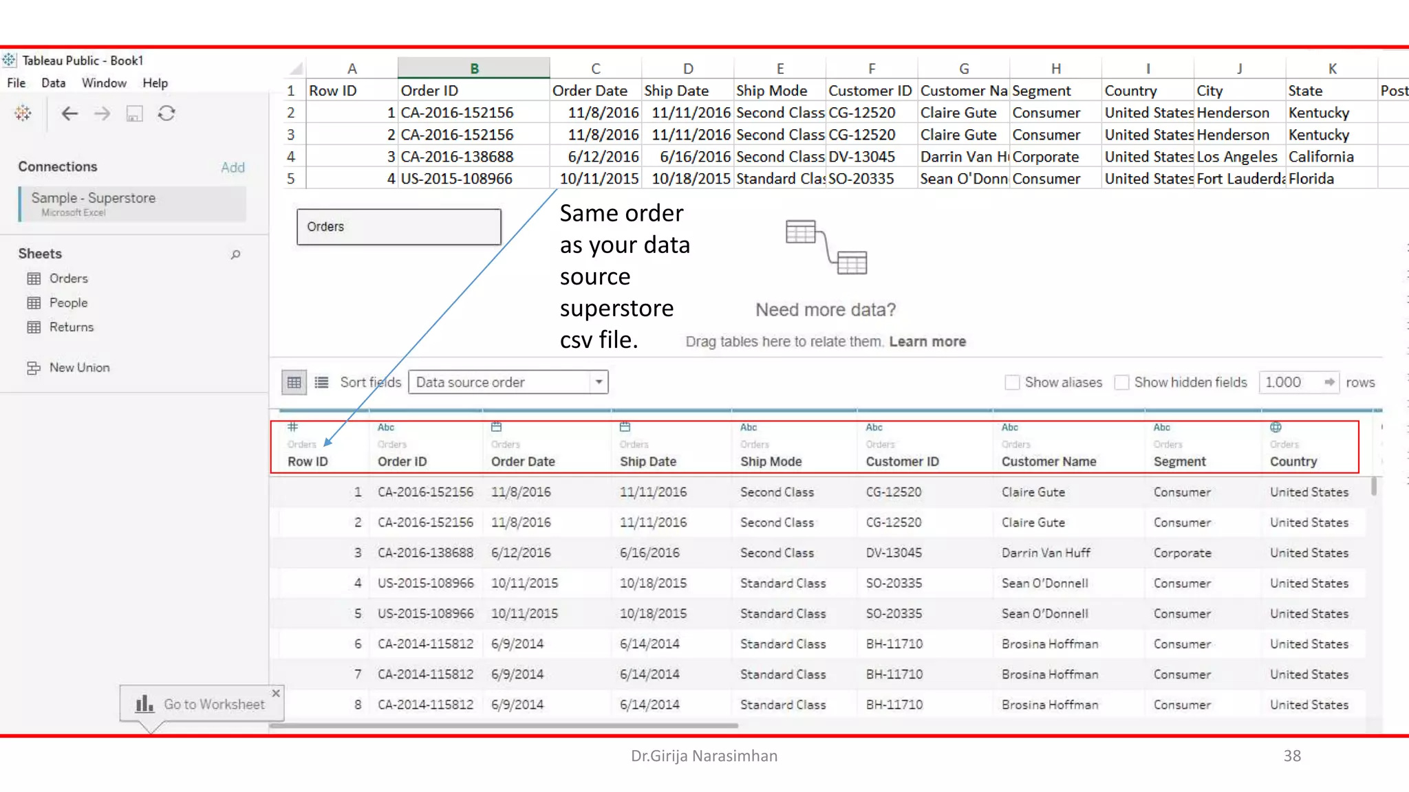Go forward with the right arrow

click(102, 113)
